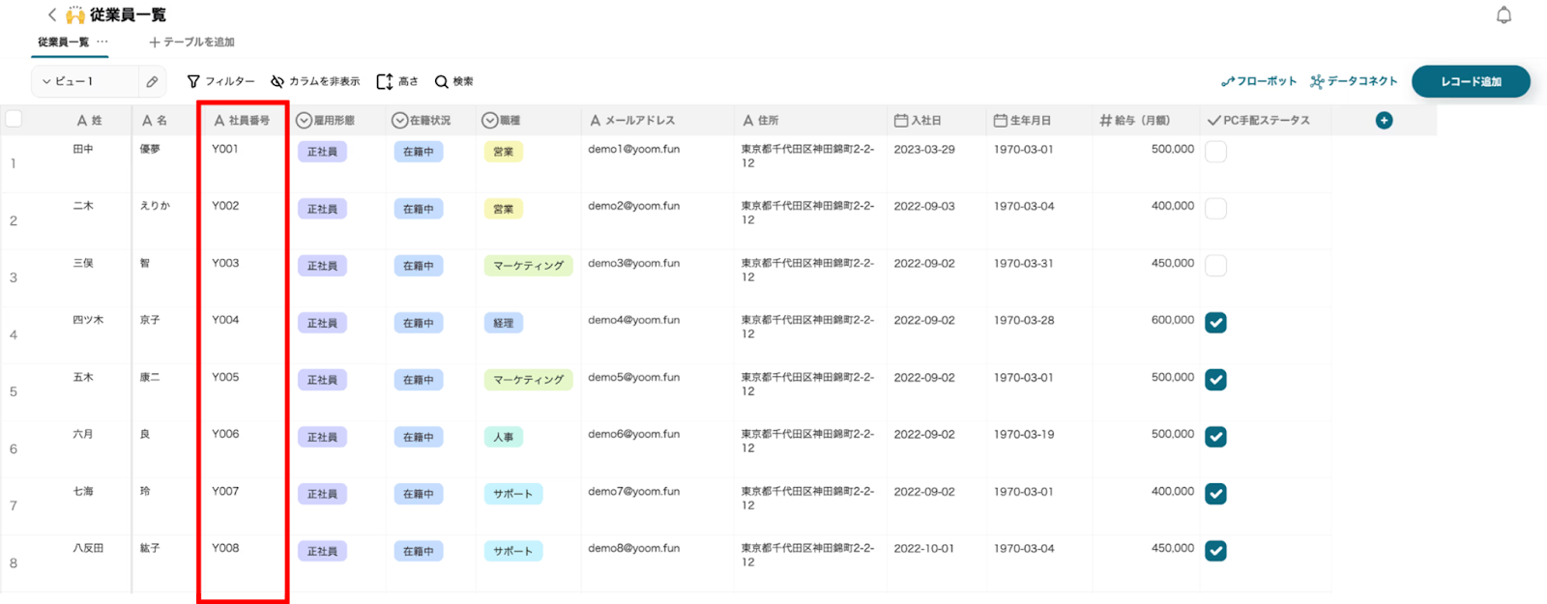Select the サポート tag in row Y007
Viewport: 1547px width, 604px height.
click(x=512, y=494)
